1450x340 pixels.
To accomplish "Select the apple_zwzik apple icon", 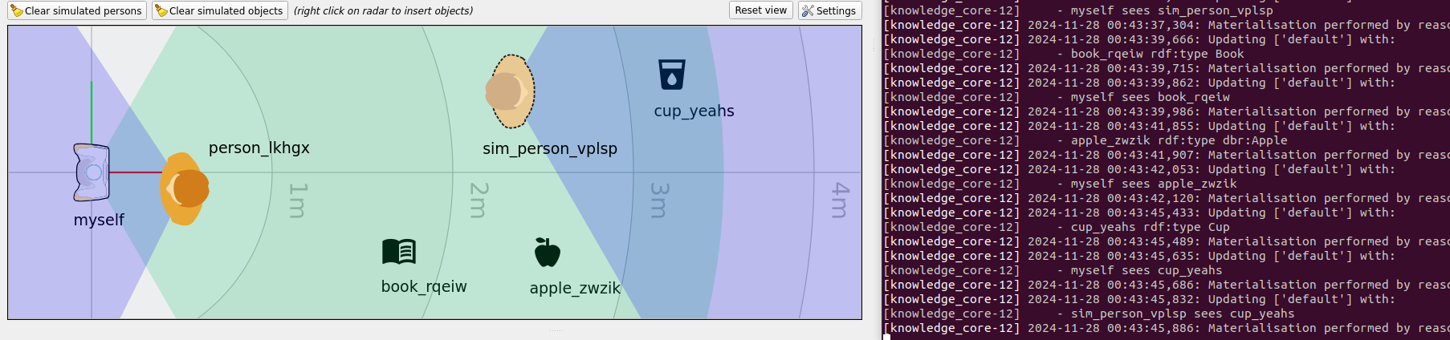I will [x=547, y=253].
